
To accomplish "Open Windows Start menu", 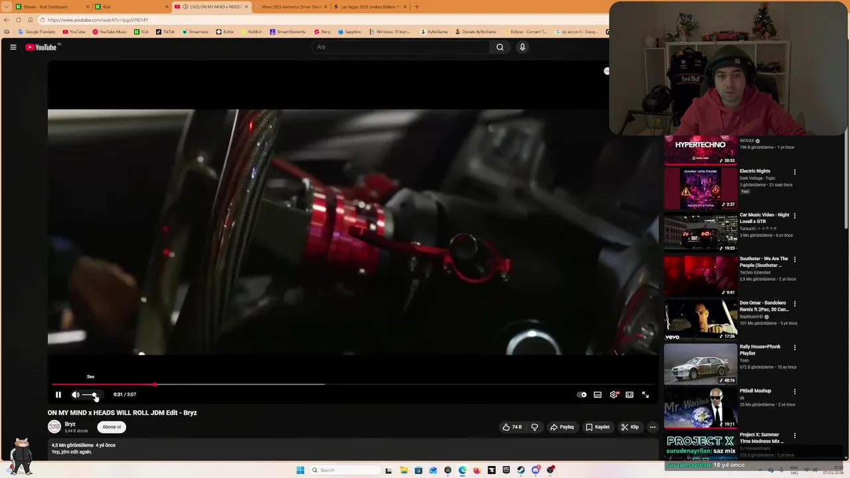I will (300, 470).
